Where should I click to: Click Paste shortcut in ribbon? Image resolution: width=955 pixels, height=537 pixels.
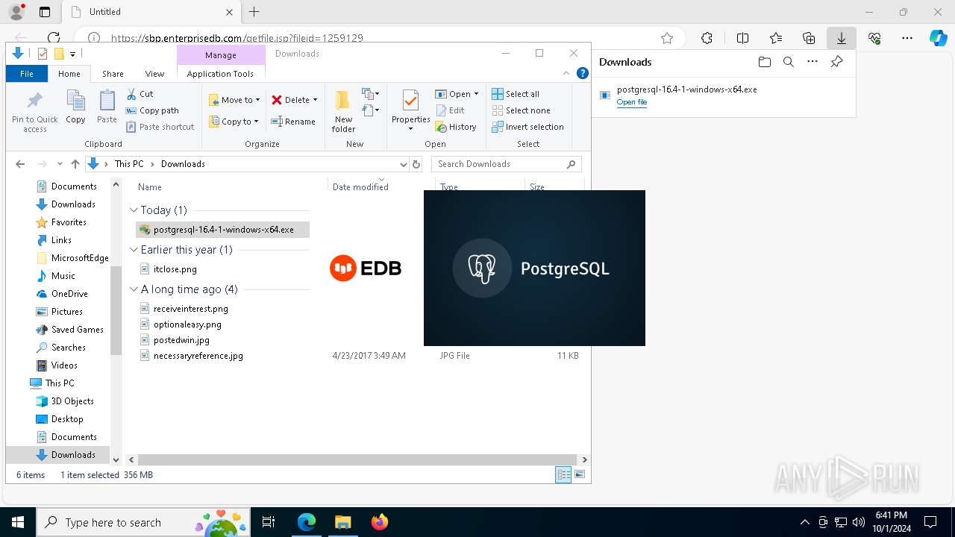(x=160, y=127)
